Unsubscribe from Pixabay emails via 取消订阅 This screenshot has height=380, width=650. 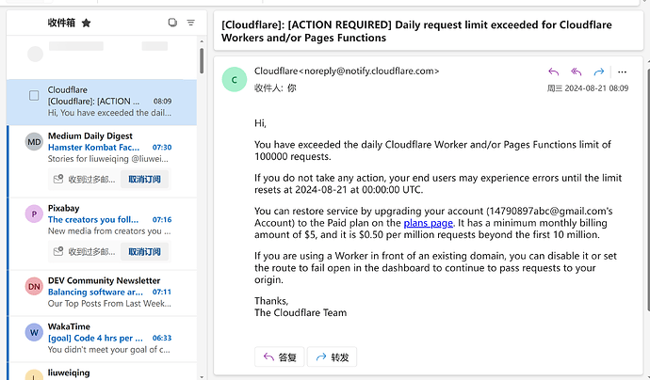tap(144, 252)
